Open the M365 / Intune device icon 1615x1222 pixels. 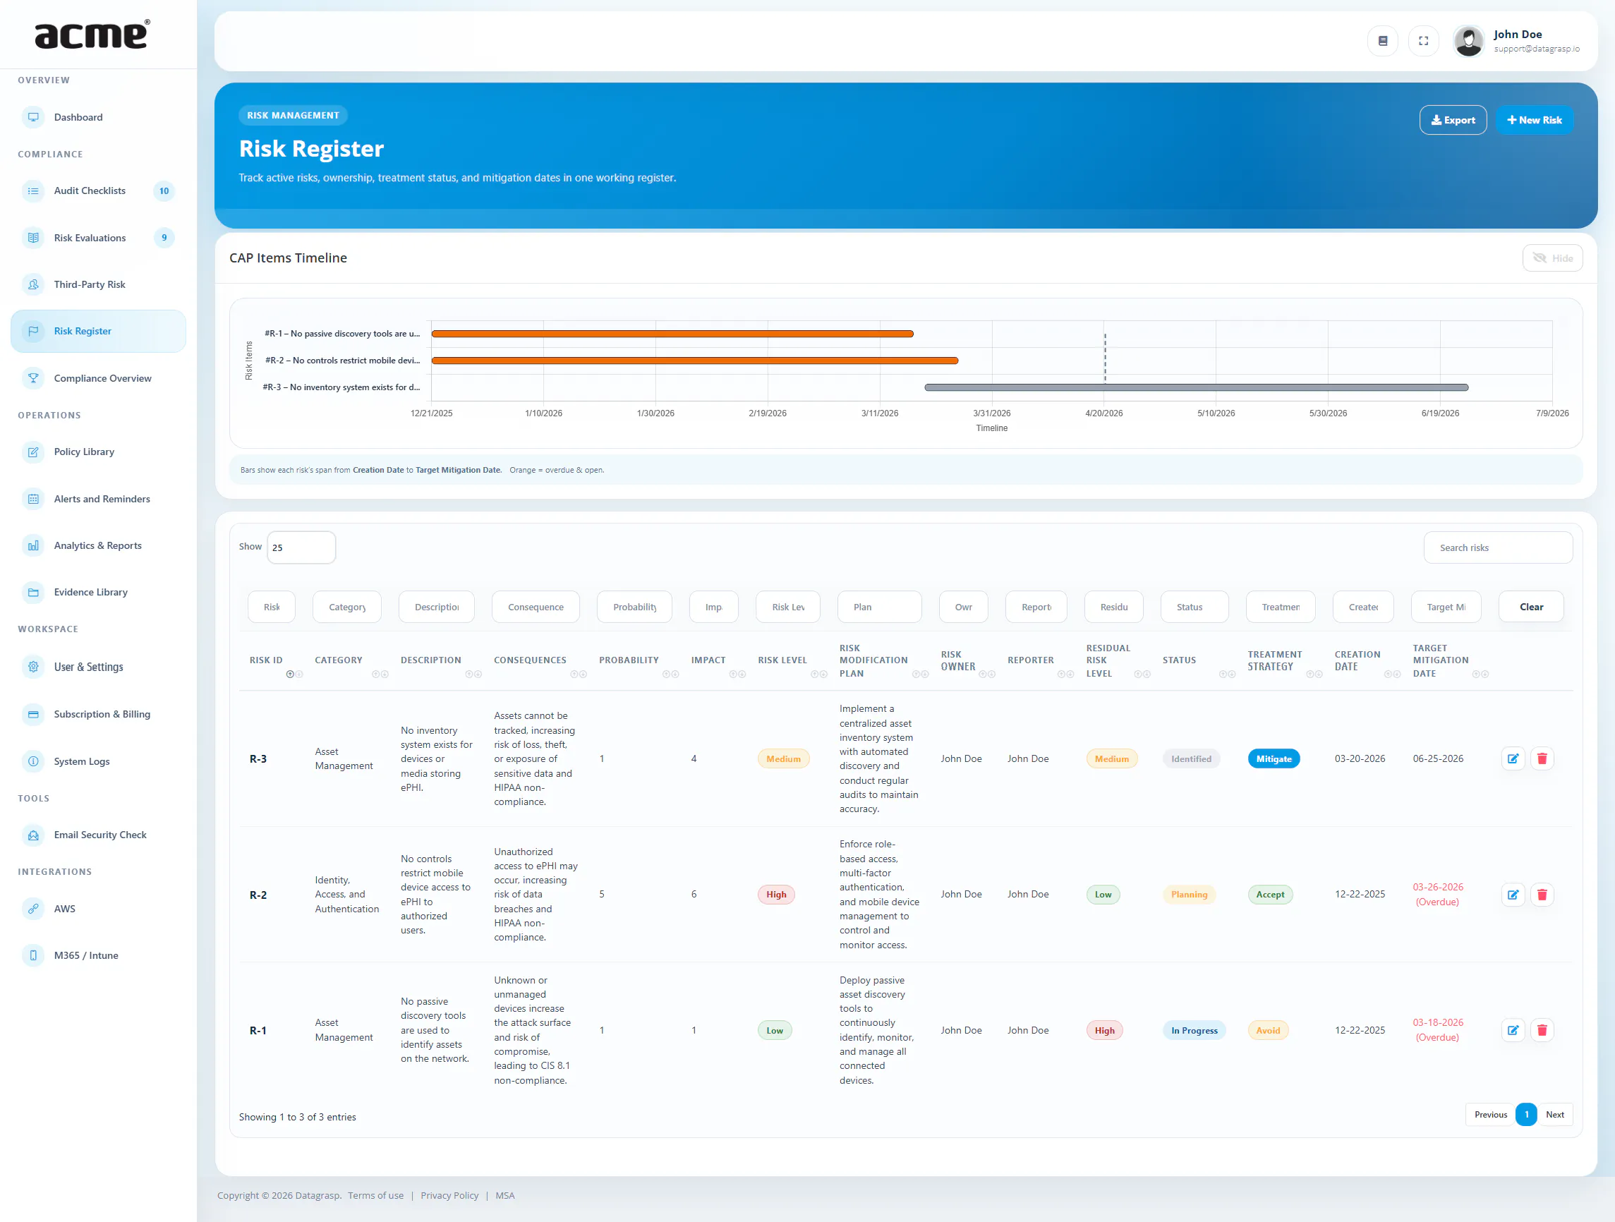click(x=33, y=955)
